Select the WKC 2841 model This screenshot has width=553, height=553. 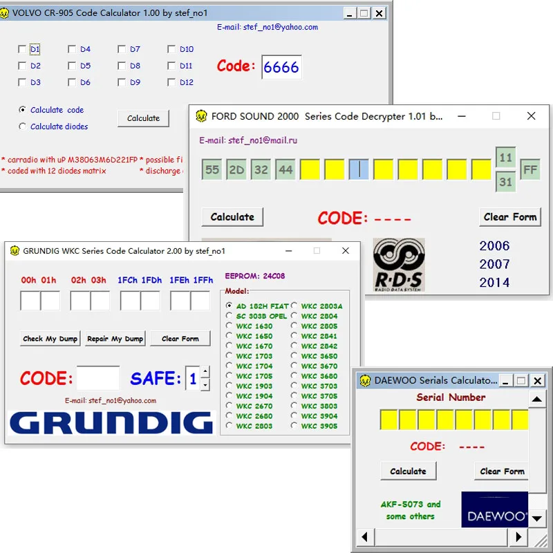[294, 335]
